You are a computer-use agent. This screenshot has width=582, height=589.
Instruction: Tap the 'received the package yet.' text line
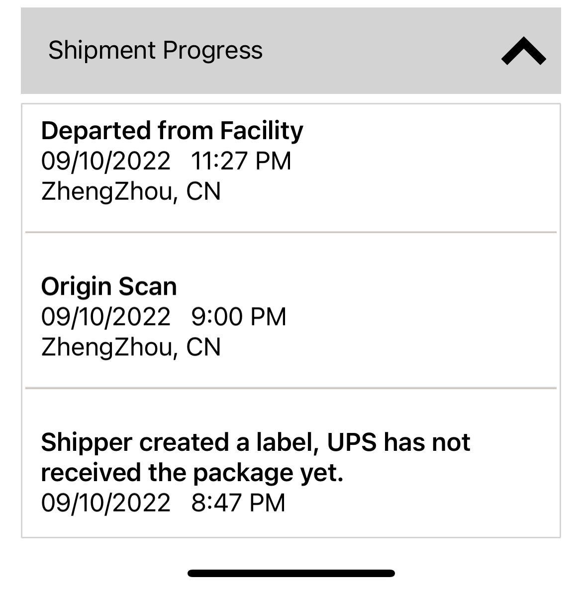[x=192, y=472]
